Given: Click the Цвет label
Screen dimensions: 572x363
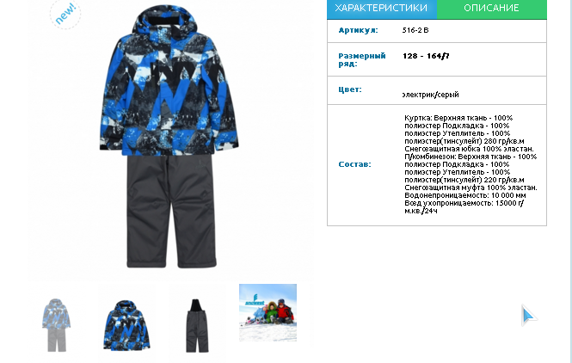Looking at the screenshot, I should [350, 89].
